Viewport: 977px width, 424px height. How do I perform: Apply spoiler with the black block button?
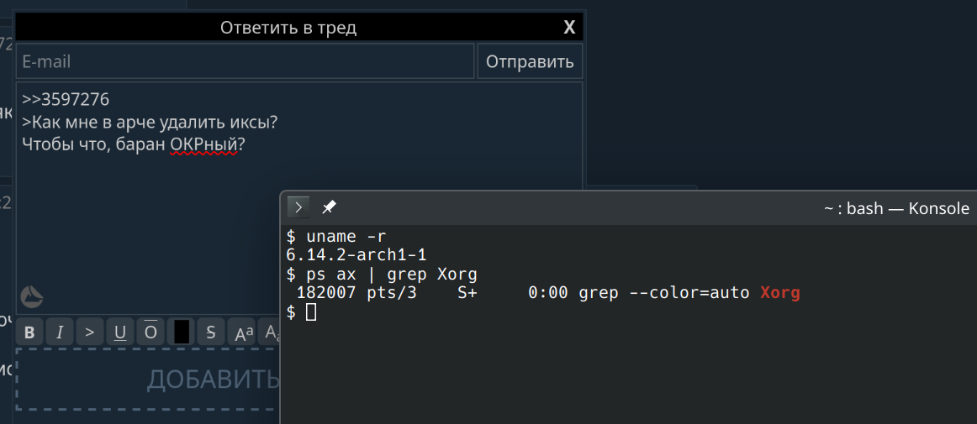181,332
